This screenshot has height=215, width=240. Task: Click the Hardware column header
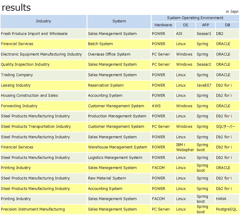[163, 25]
